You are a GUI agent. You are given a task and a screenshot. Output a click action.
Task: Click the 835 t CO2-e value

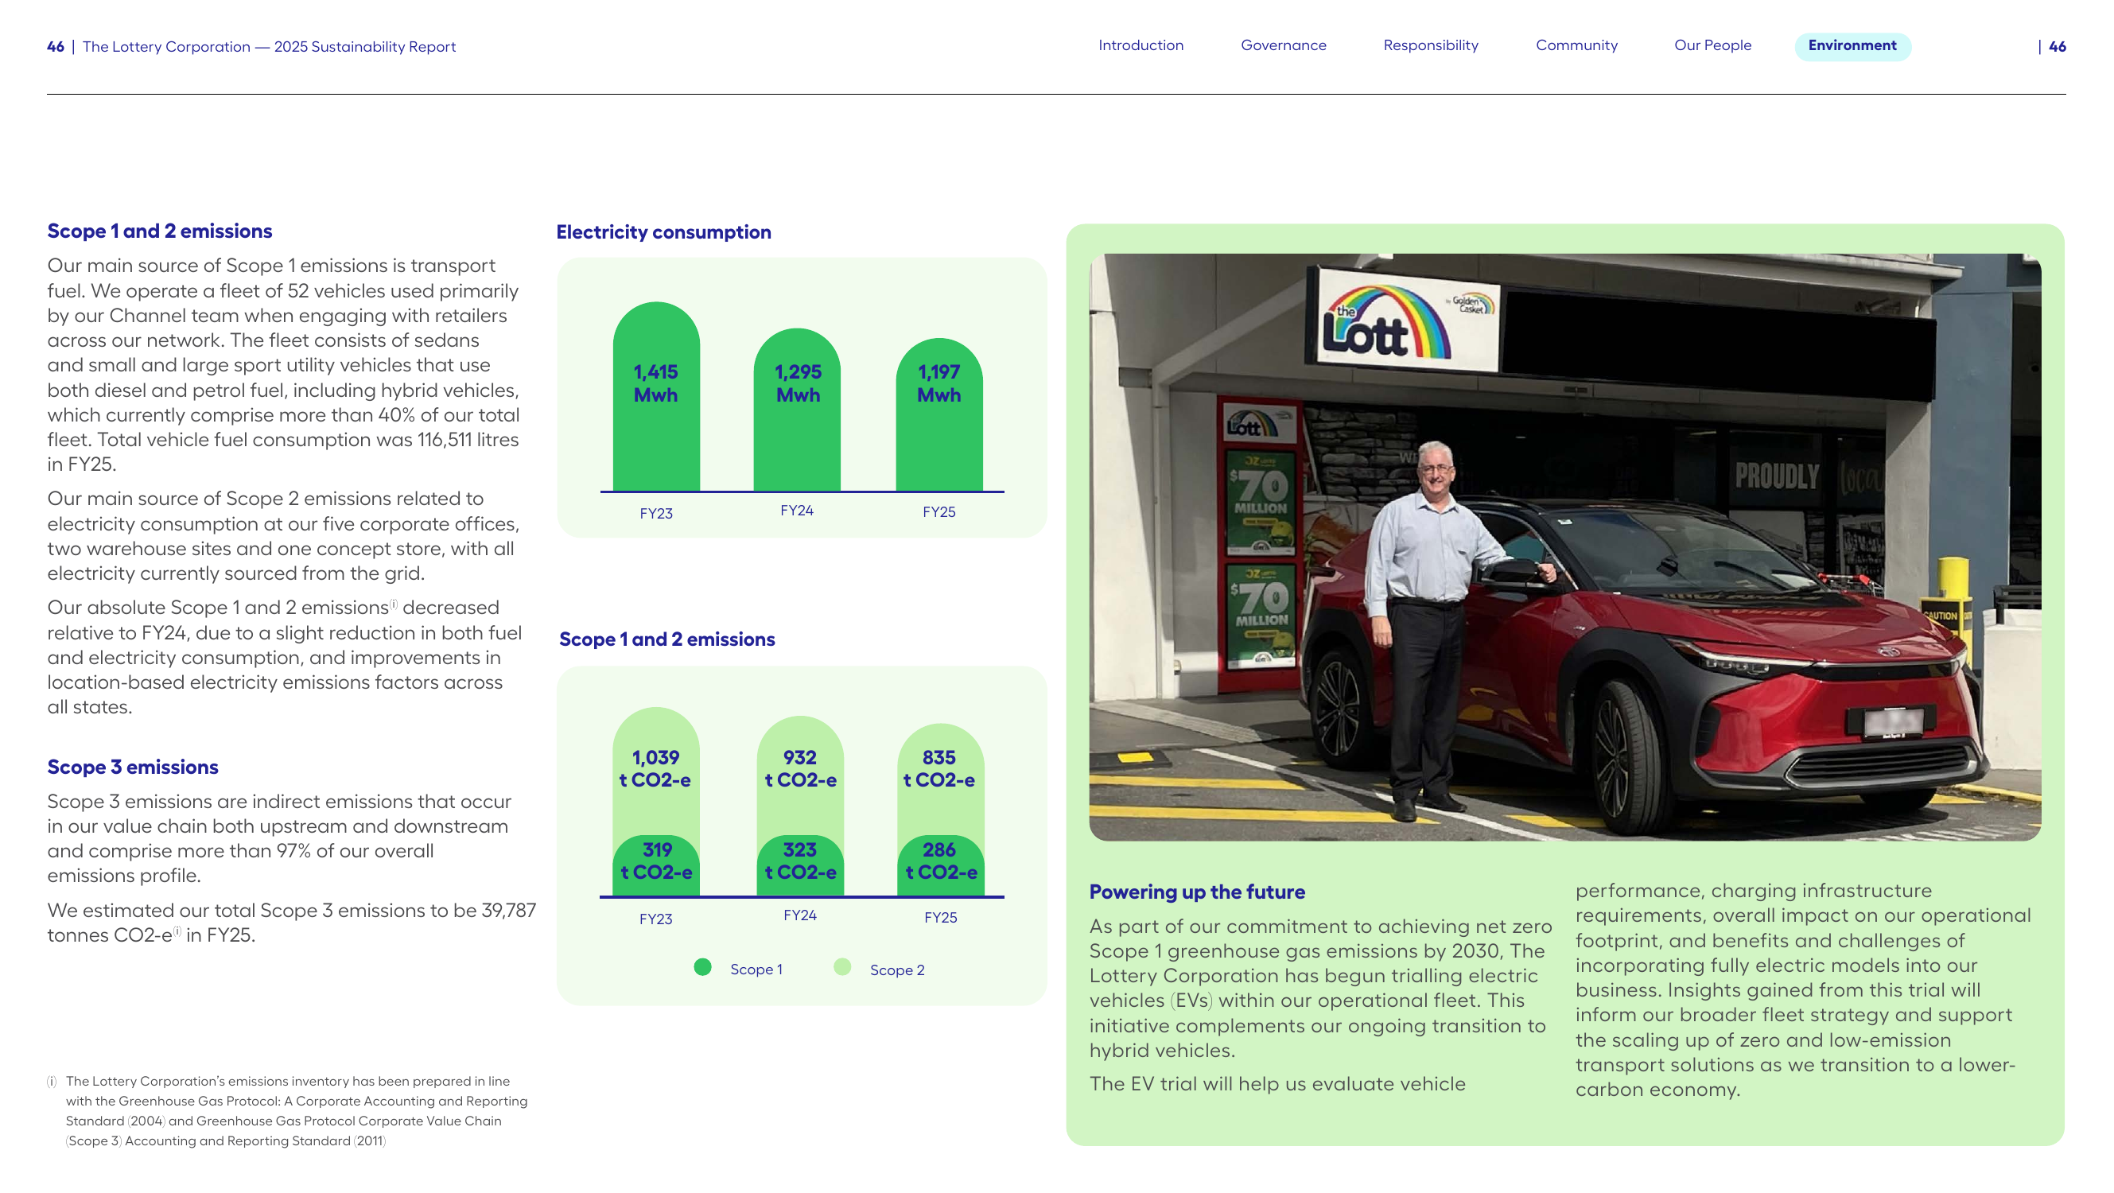(x=938, y=769)
